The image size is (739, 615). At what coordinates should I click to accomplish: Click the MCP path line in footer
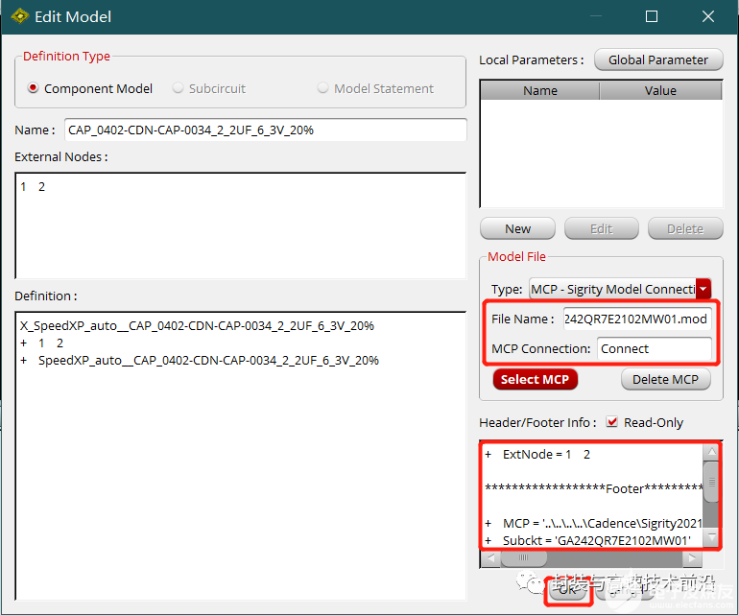(593, 523)
